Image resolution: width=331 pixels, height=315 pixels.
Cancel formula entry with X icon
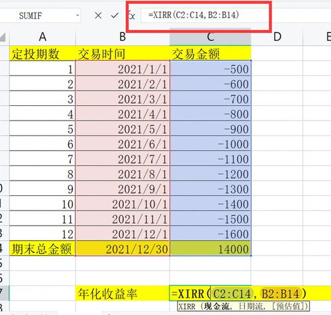point(98,16)
